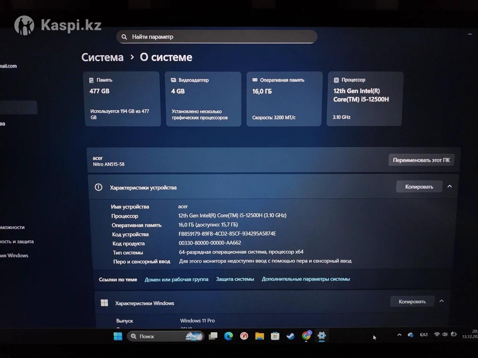Open the Windows Start menu
The image size is (478, 358).
pyautogui.click(x=118, y=337)
